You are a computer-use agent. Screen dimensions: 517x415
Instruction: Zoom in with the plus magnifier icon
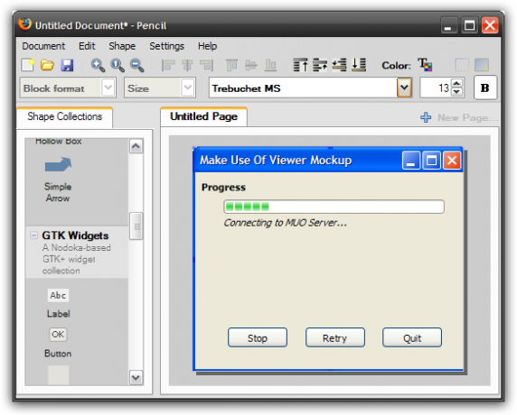[x=98, y=65]
